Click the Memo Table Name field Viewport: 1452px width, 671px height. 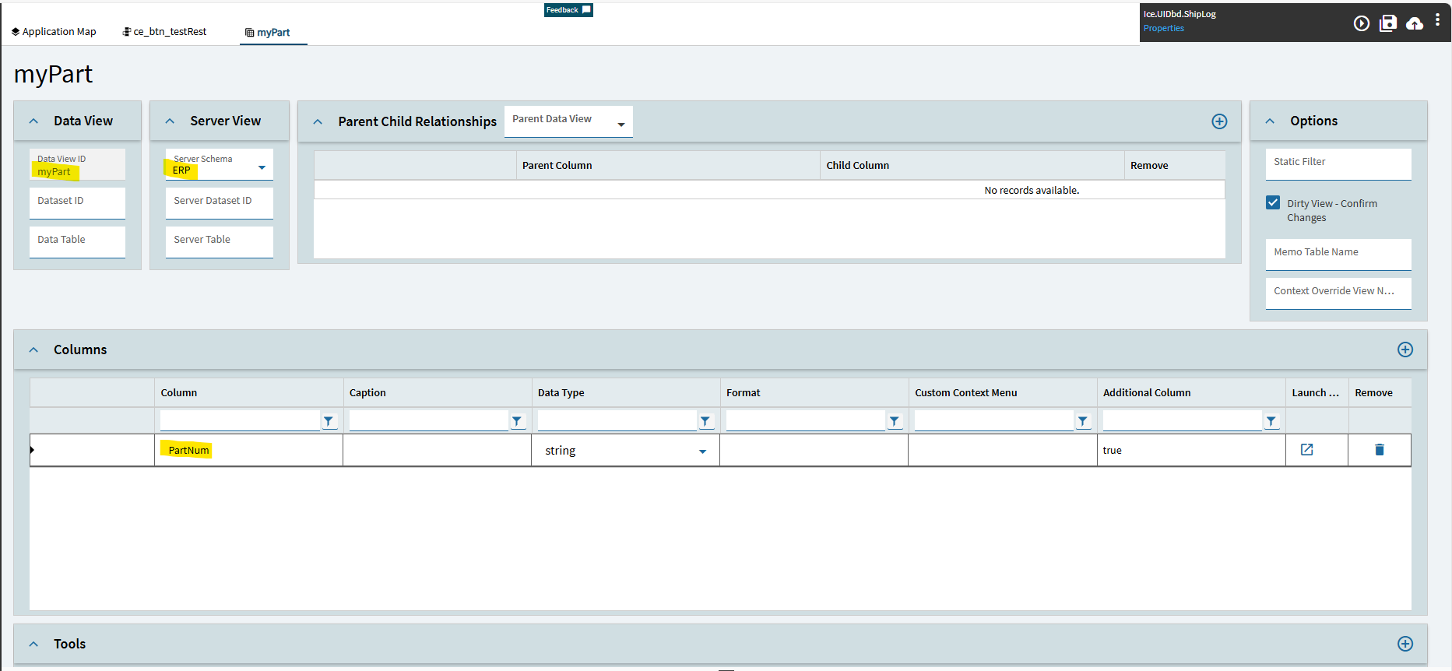click(x=1338, y=255)
